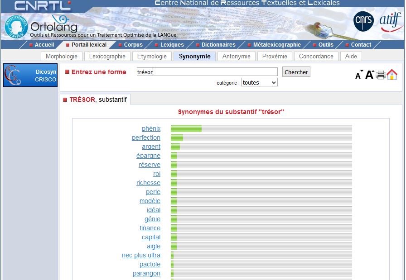Screen dimensions: 406x280
Task: Click the home house icon
Action: click(392, 75)
